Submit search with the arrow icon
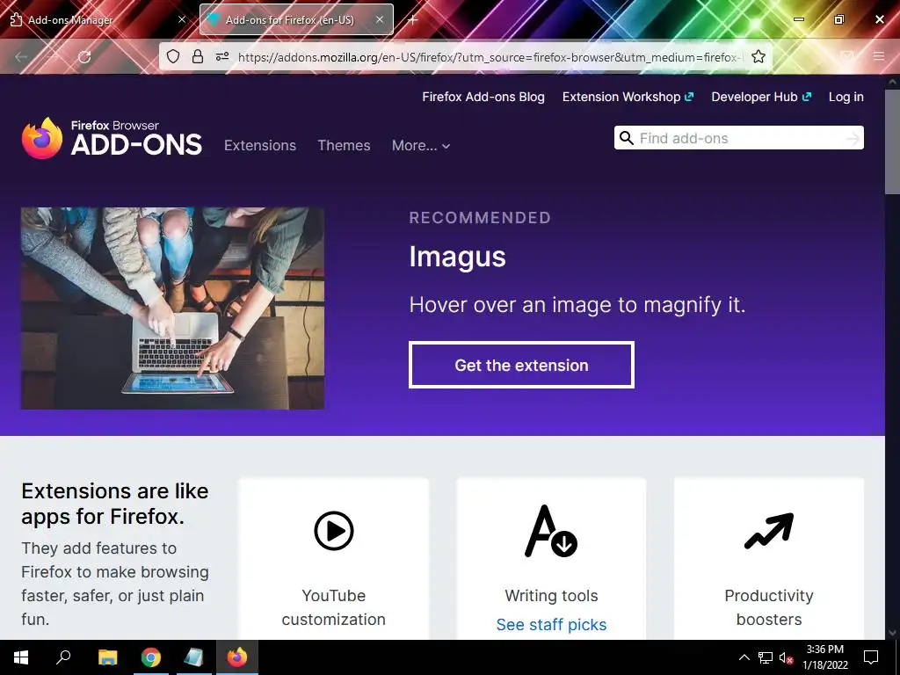This screenshot has height=675, width=900. click(x=853, y=138)
